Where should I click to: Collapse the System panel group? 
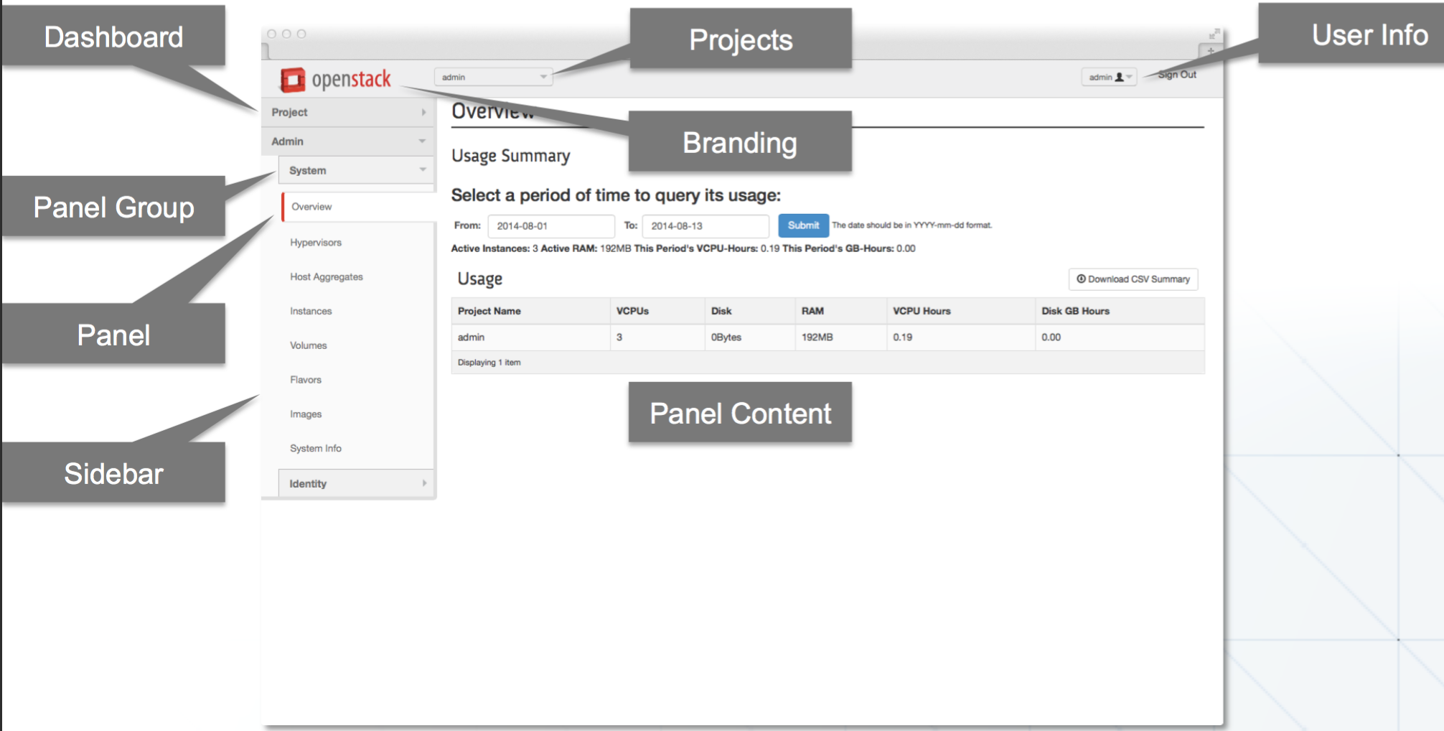[x=356, y=170]
